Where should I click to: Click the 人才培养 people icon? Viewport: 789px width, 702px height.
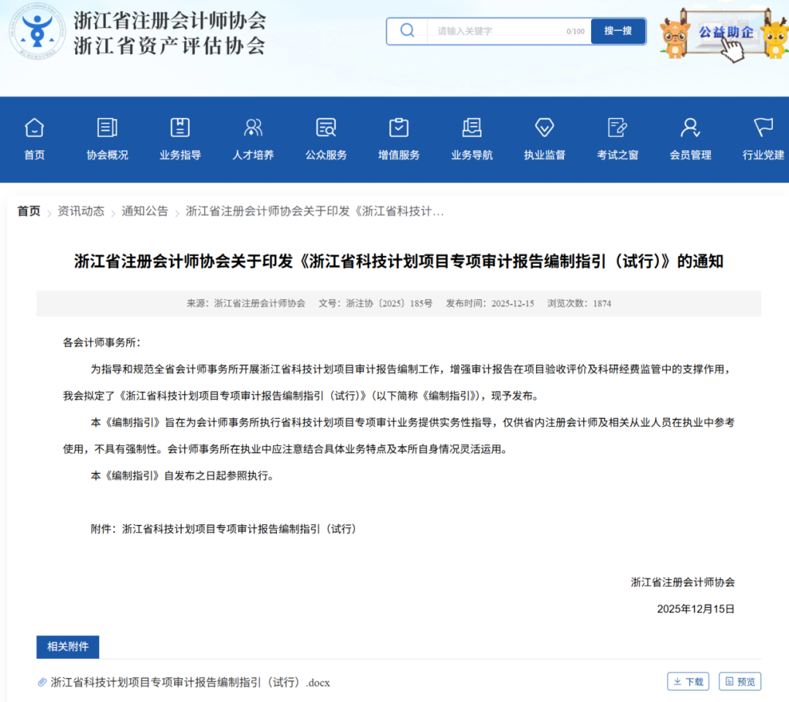click(x=253, y=128)
